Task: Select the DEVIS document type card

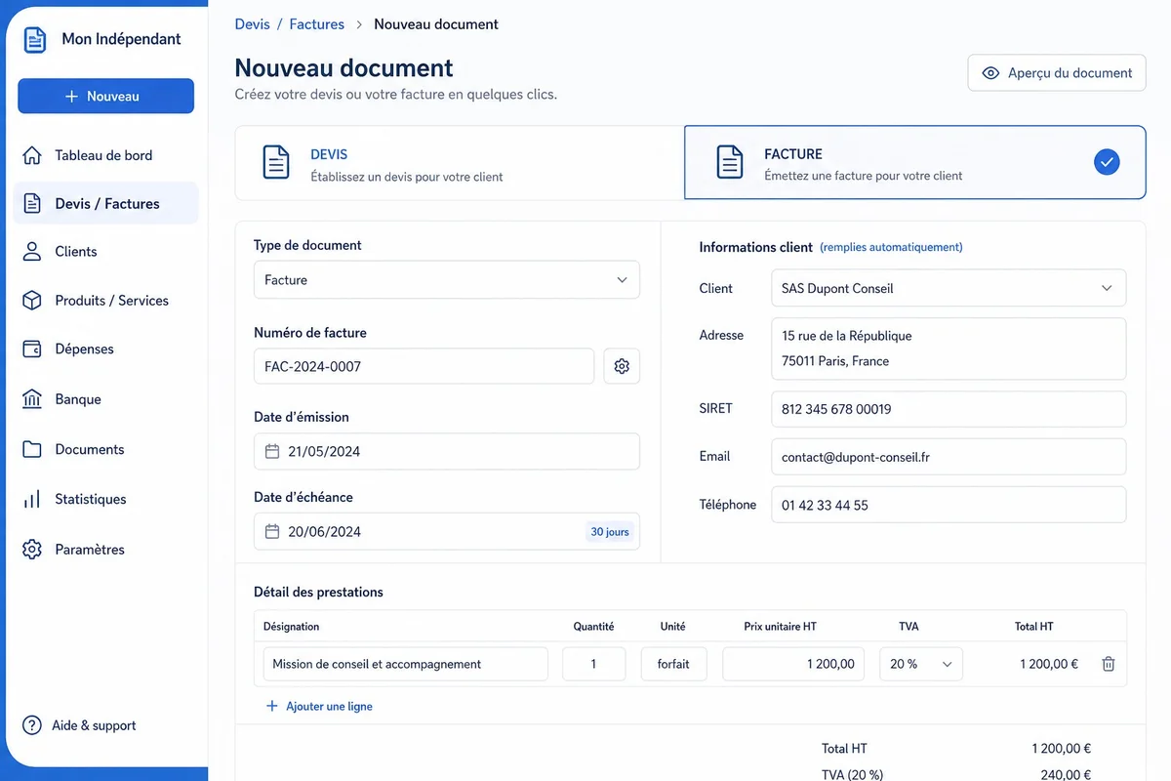Action: 460,163
